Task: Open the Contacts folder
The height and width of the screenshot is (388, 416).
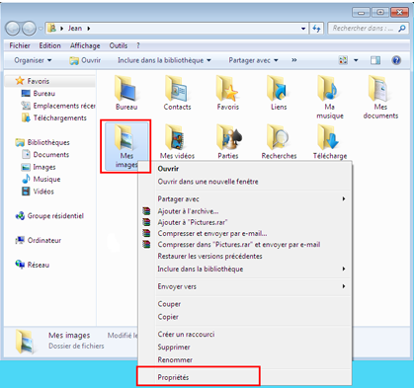Action: point(177,93)
